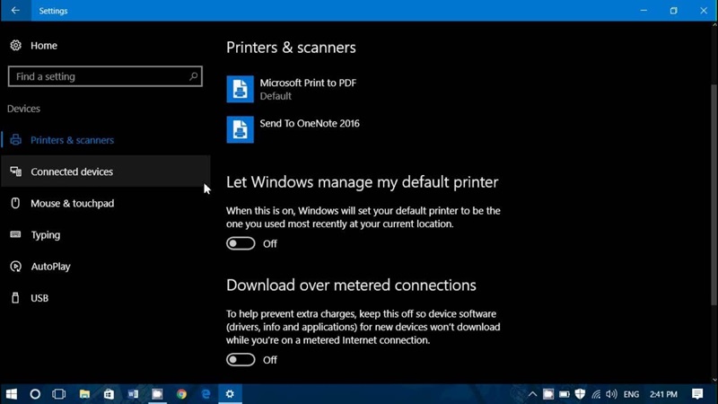The width and height of the screenshot is (718, 404).
Task: Open Cortana search circle on taskbar
Action: pos(35,394)
